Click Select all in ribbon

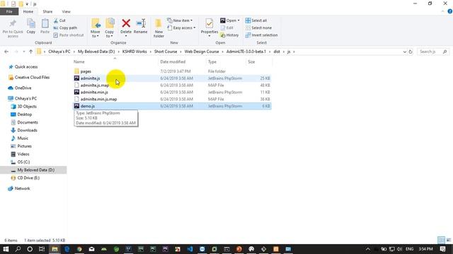click(x=256, y=20)
